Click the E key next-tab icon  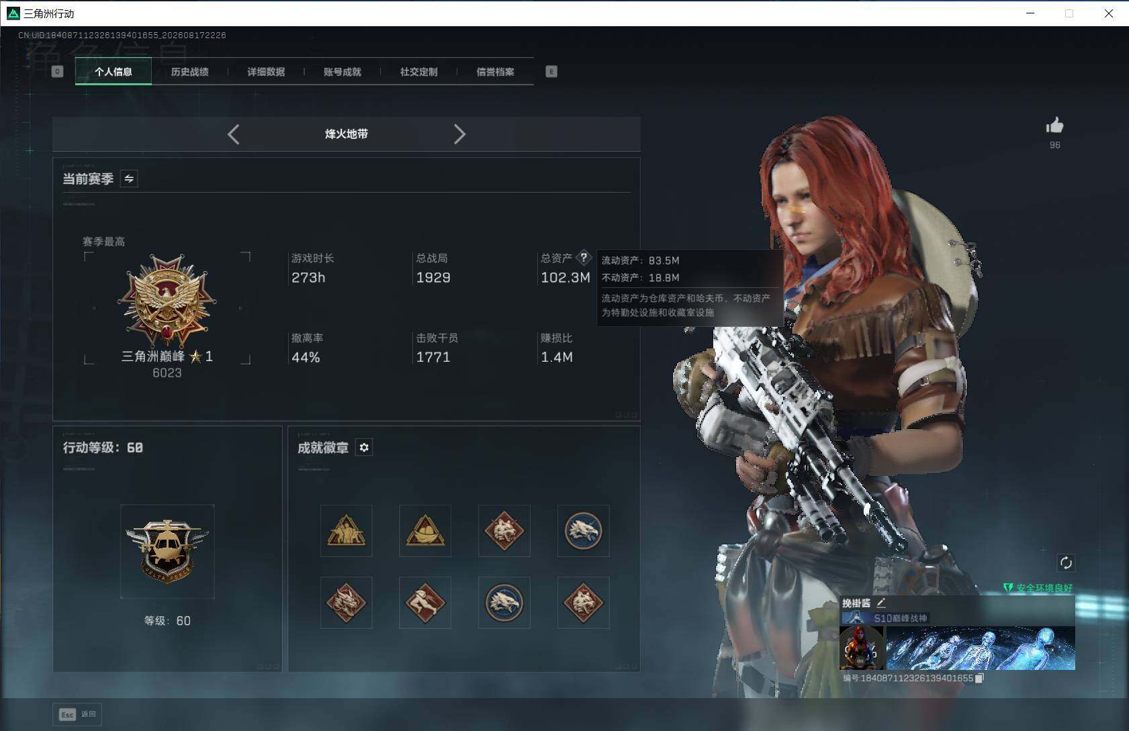[551, 72]
